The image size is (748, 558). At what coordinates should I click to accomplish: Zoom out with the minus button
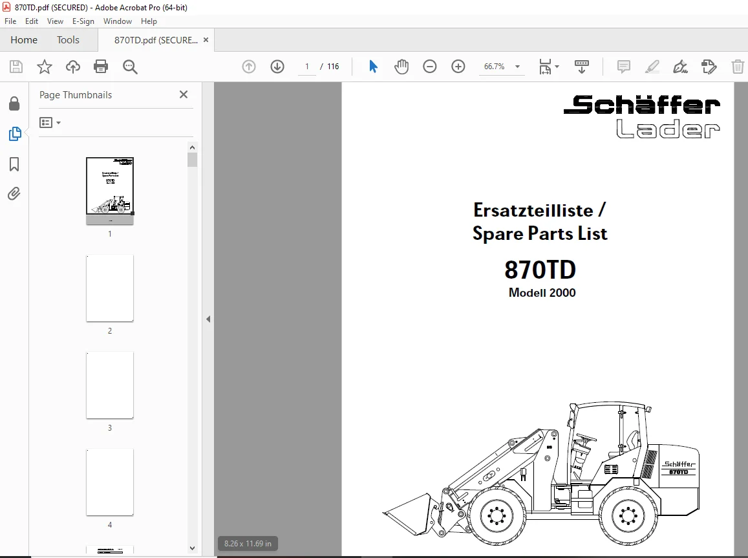tap(430, 67)
